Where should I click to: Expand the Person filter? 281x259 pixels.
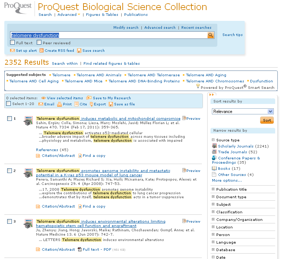[213, 235]
